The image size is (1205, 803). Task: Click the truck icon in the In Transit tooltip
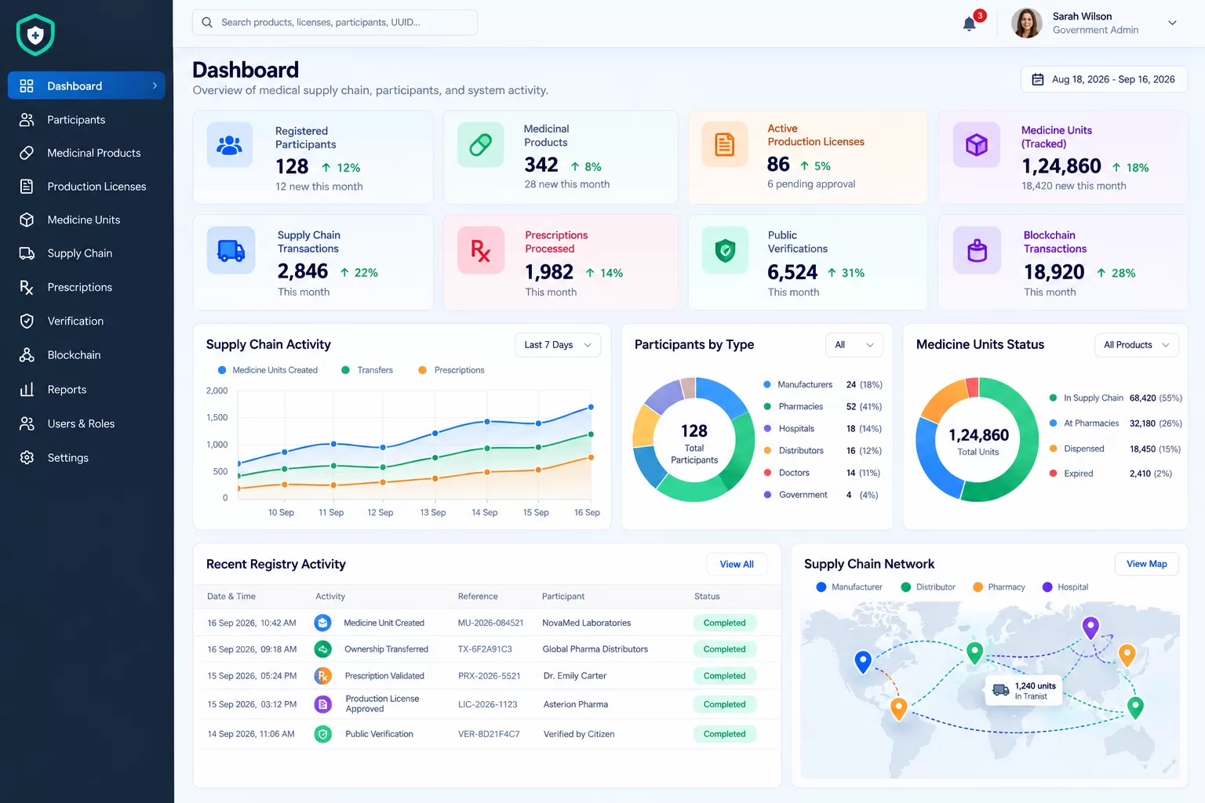1001,690
